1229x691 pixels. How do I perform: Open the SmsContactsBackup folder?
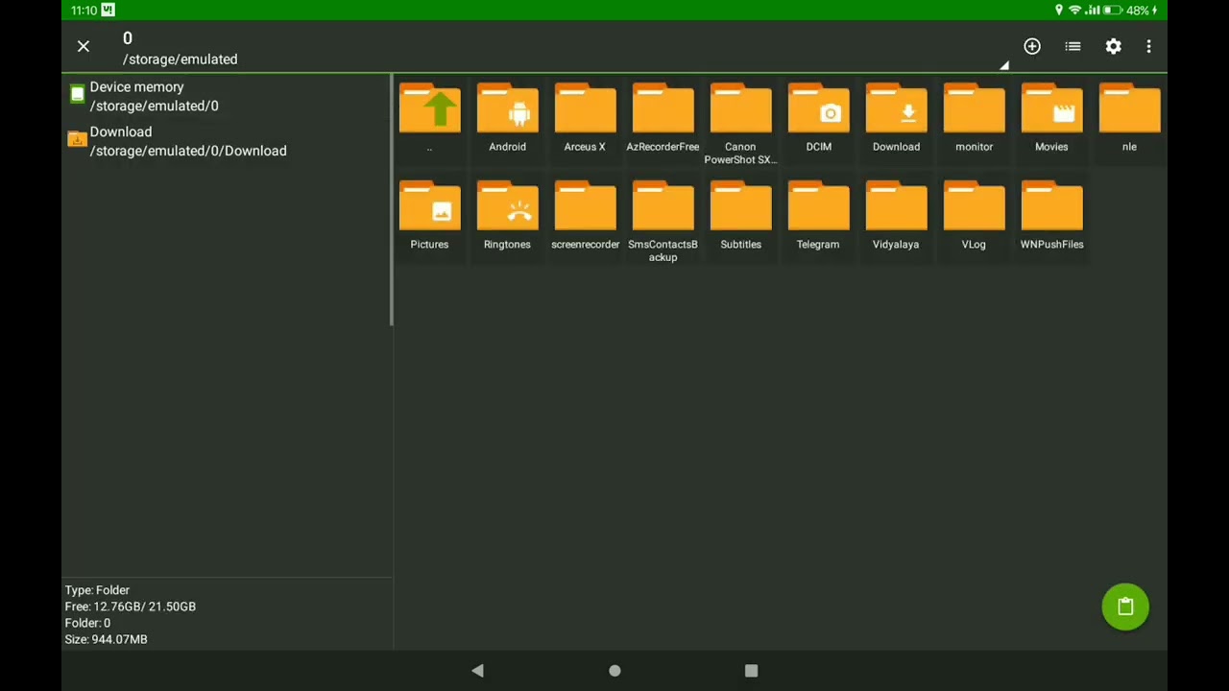pos(663,222)
